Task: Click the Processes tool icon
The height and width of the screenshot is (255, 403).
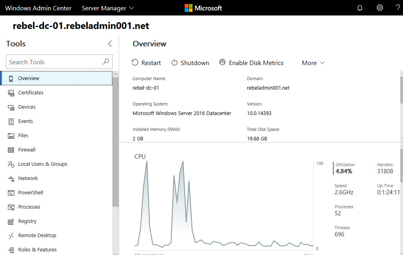Action: [x=11, y=207]
